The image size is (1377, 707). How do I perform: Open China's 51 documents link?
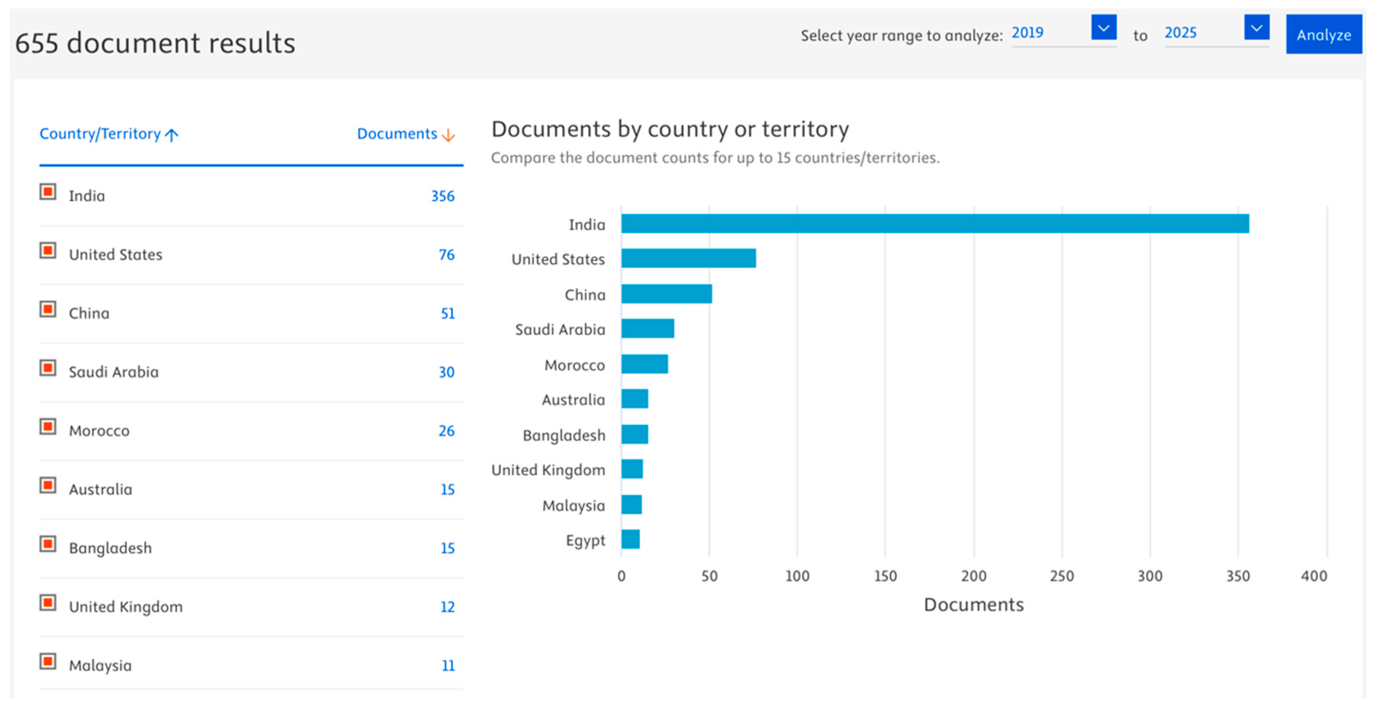point(448,314)
